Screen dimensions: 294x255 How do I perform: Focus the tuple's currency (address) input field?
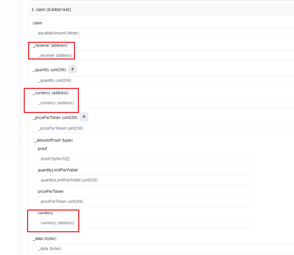tap(144, 223)
